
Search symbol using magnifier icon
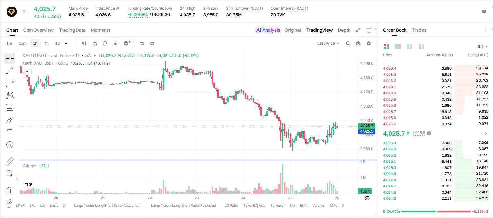click(x=348, y=43)
